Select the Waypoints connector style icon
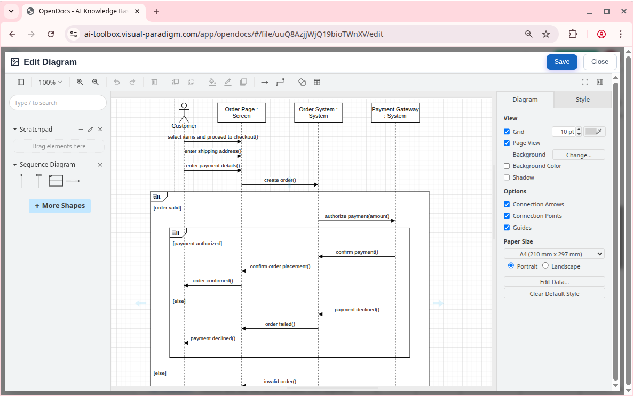The image size is (633, 396). click(280, 82)
